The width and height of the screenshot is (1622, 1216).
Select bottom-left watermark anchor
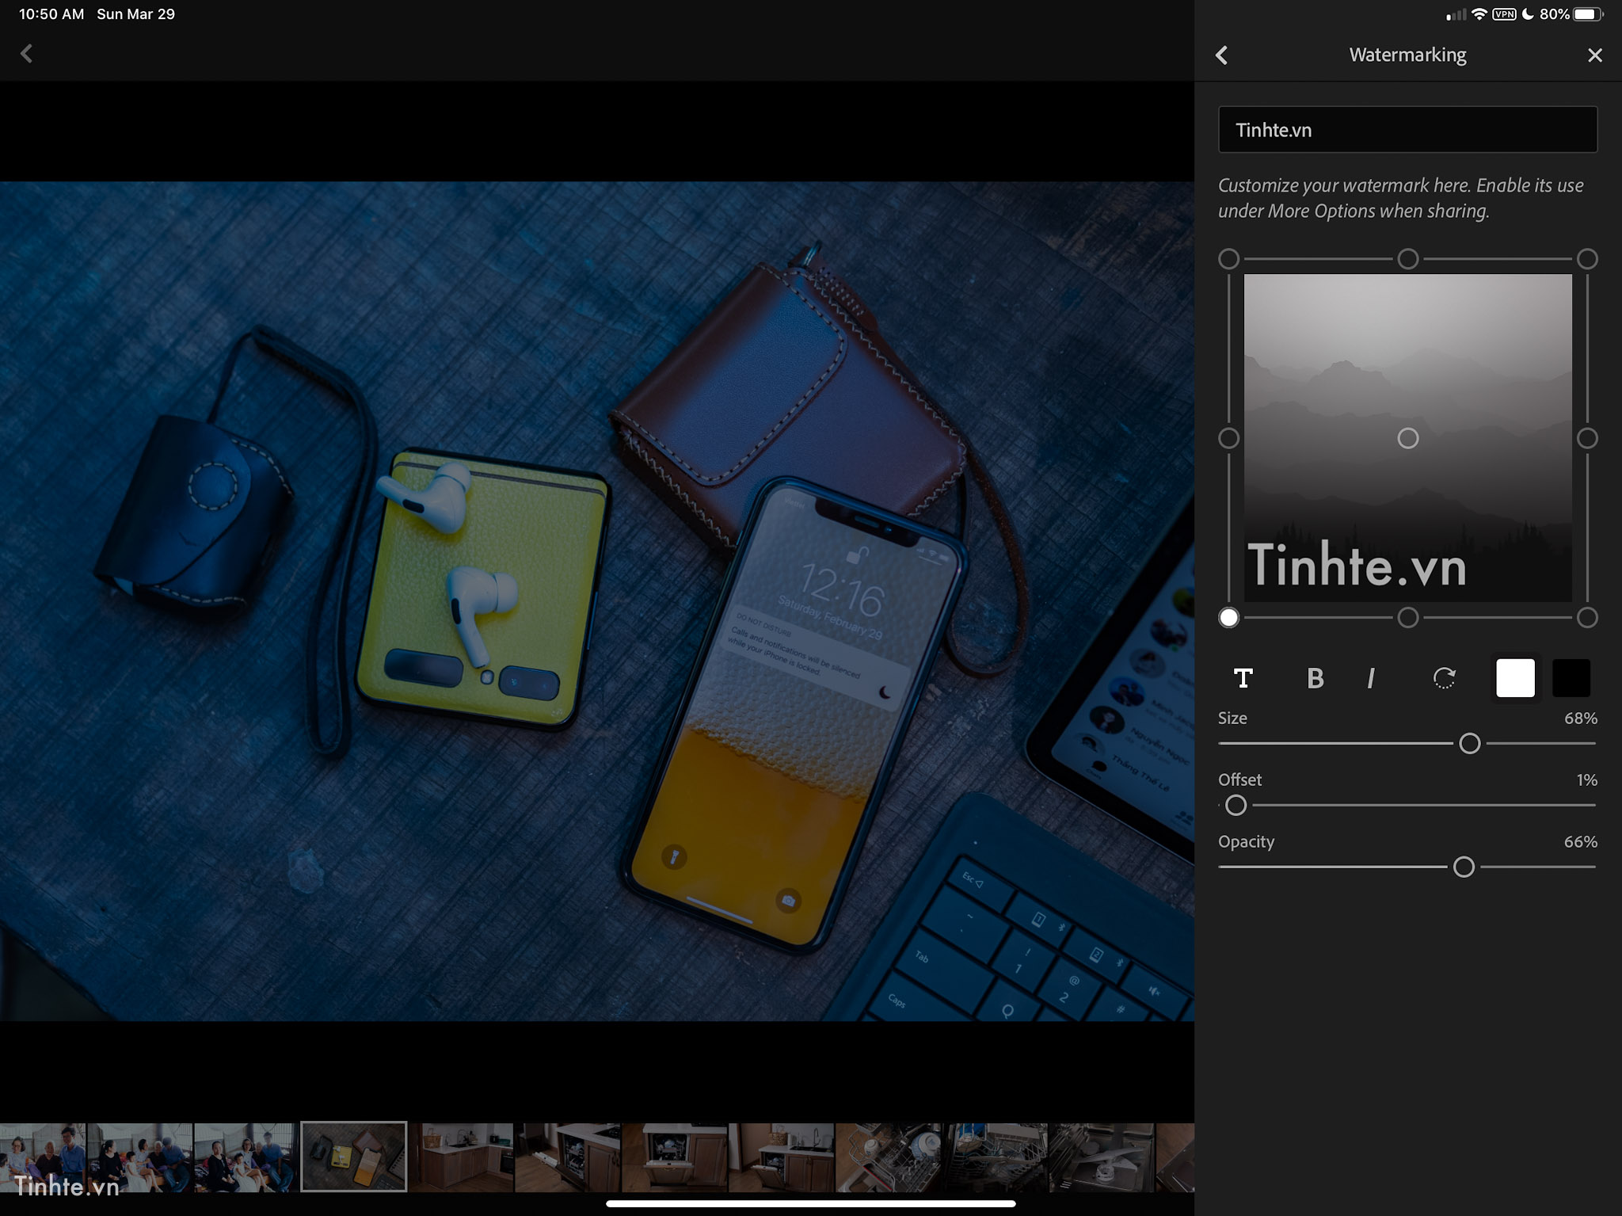pyautogui.click(x=1228, y=617)
